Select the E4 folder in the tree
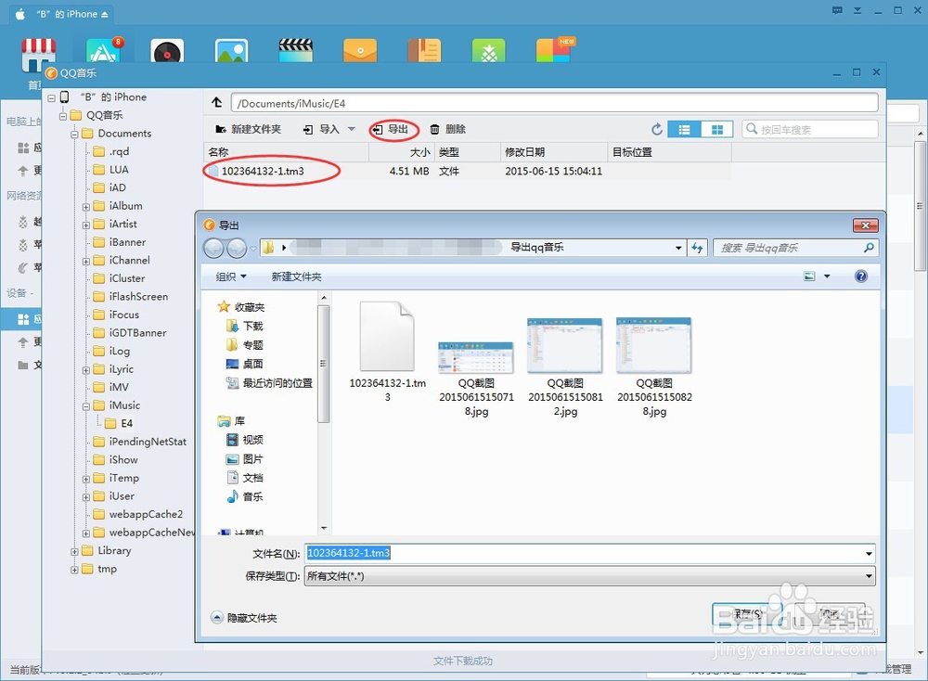The width and height of the screenshot is (928, 681). 119,424
